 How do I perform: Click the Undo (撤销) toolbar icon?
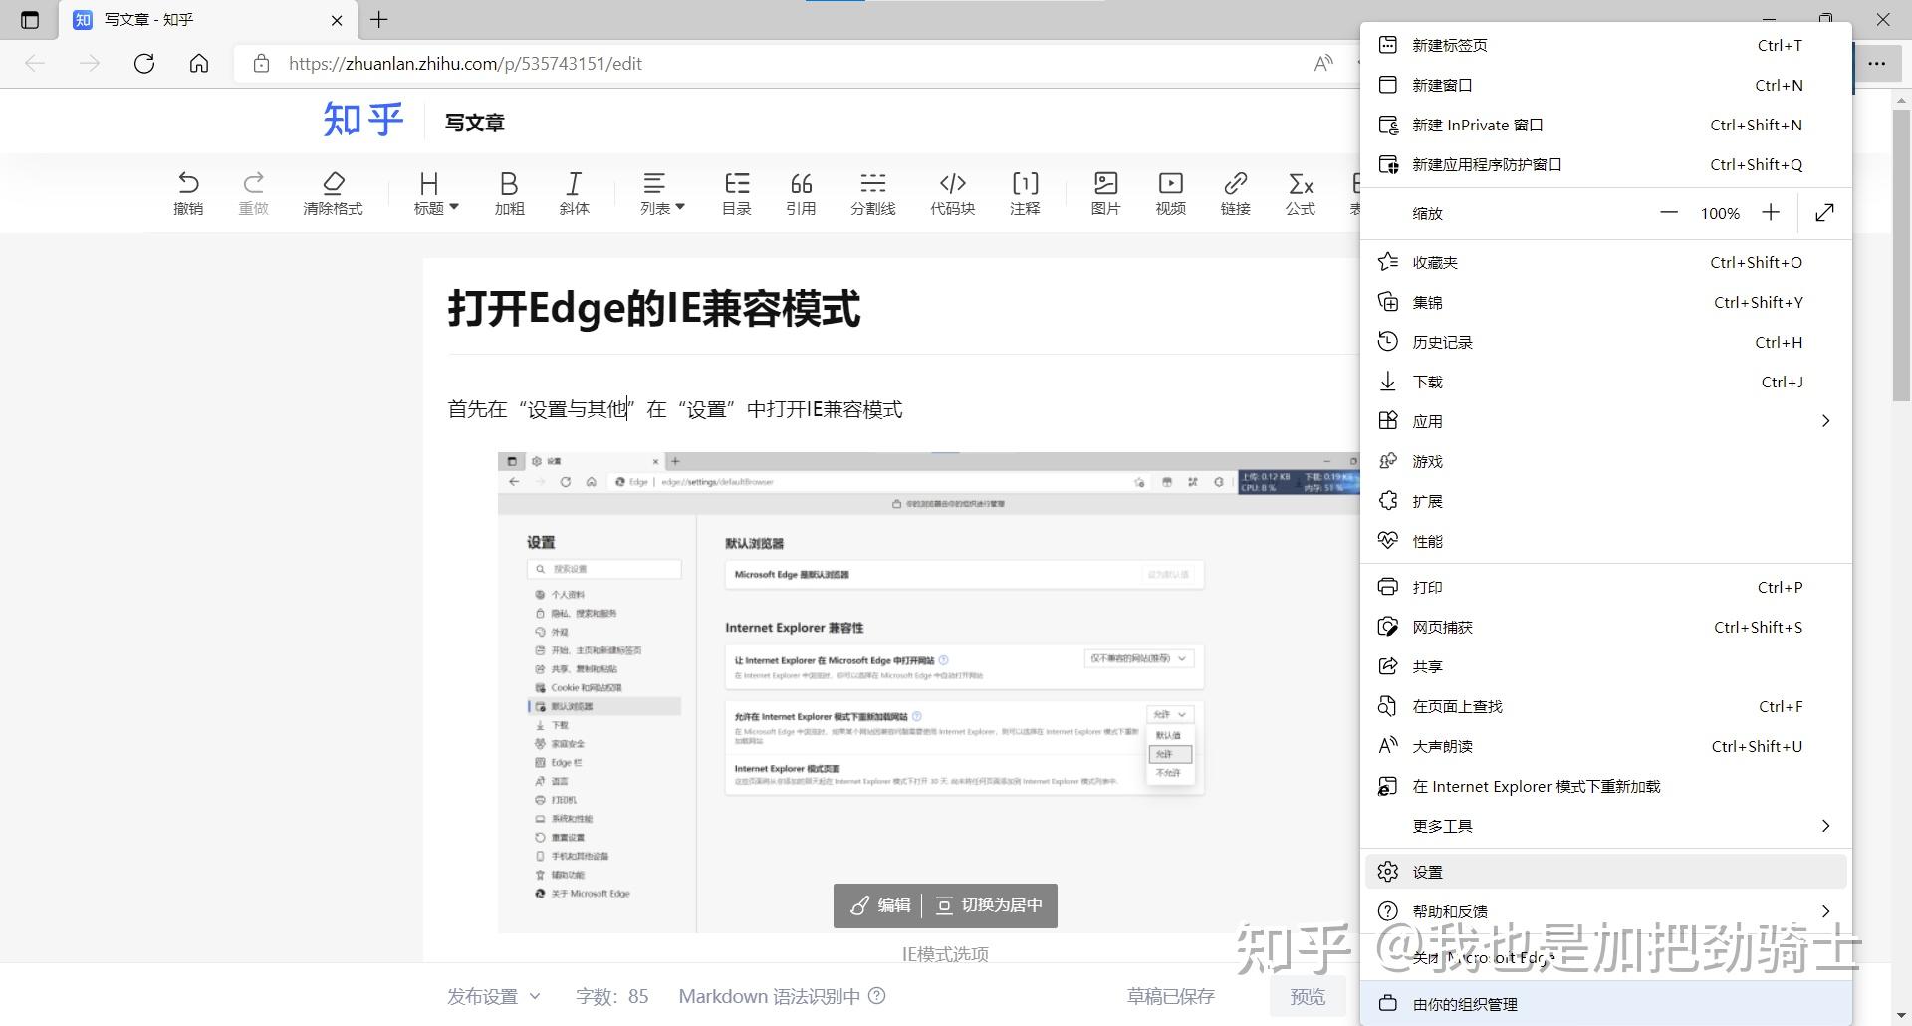pos(188,193)
